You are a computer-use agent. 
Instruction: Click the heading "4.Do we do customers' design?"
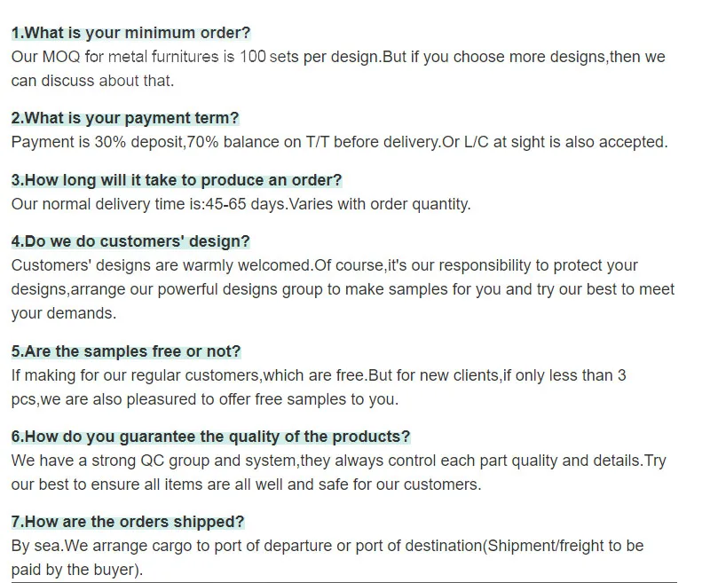[x=130, y=241]
